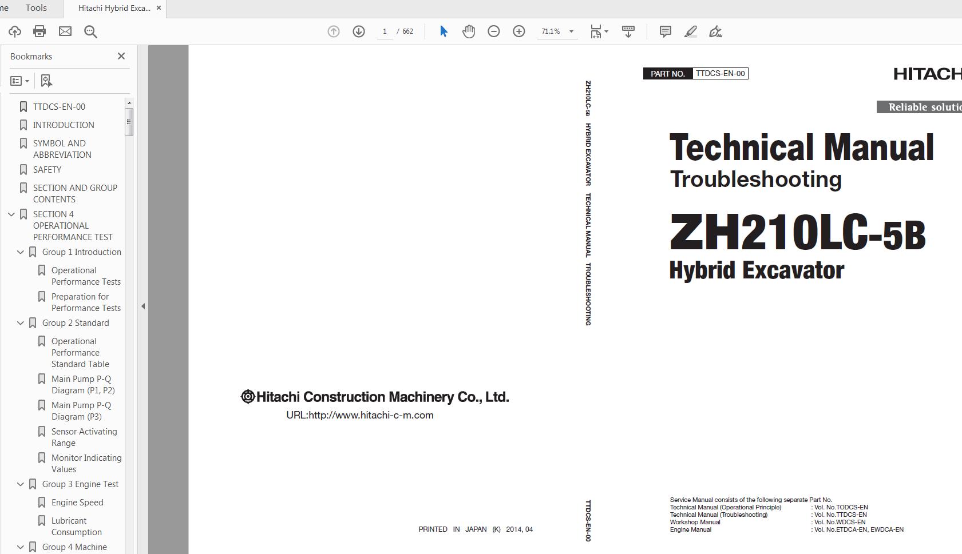962x554 pixels.
Task: Open Operational Performance Tests bookmark
Action: 86,276
